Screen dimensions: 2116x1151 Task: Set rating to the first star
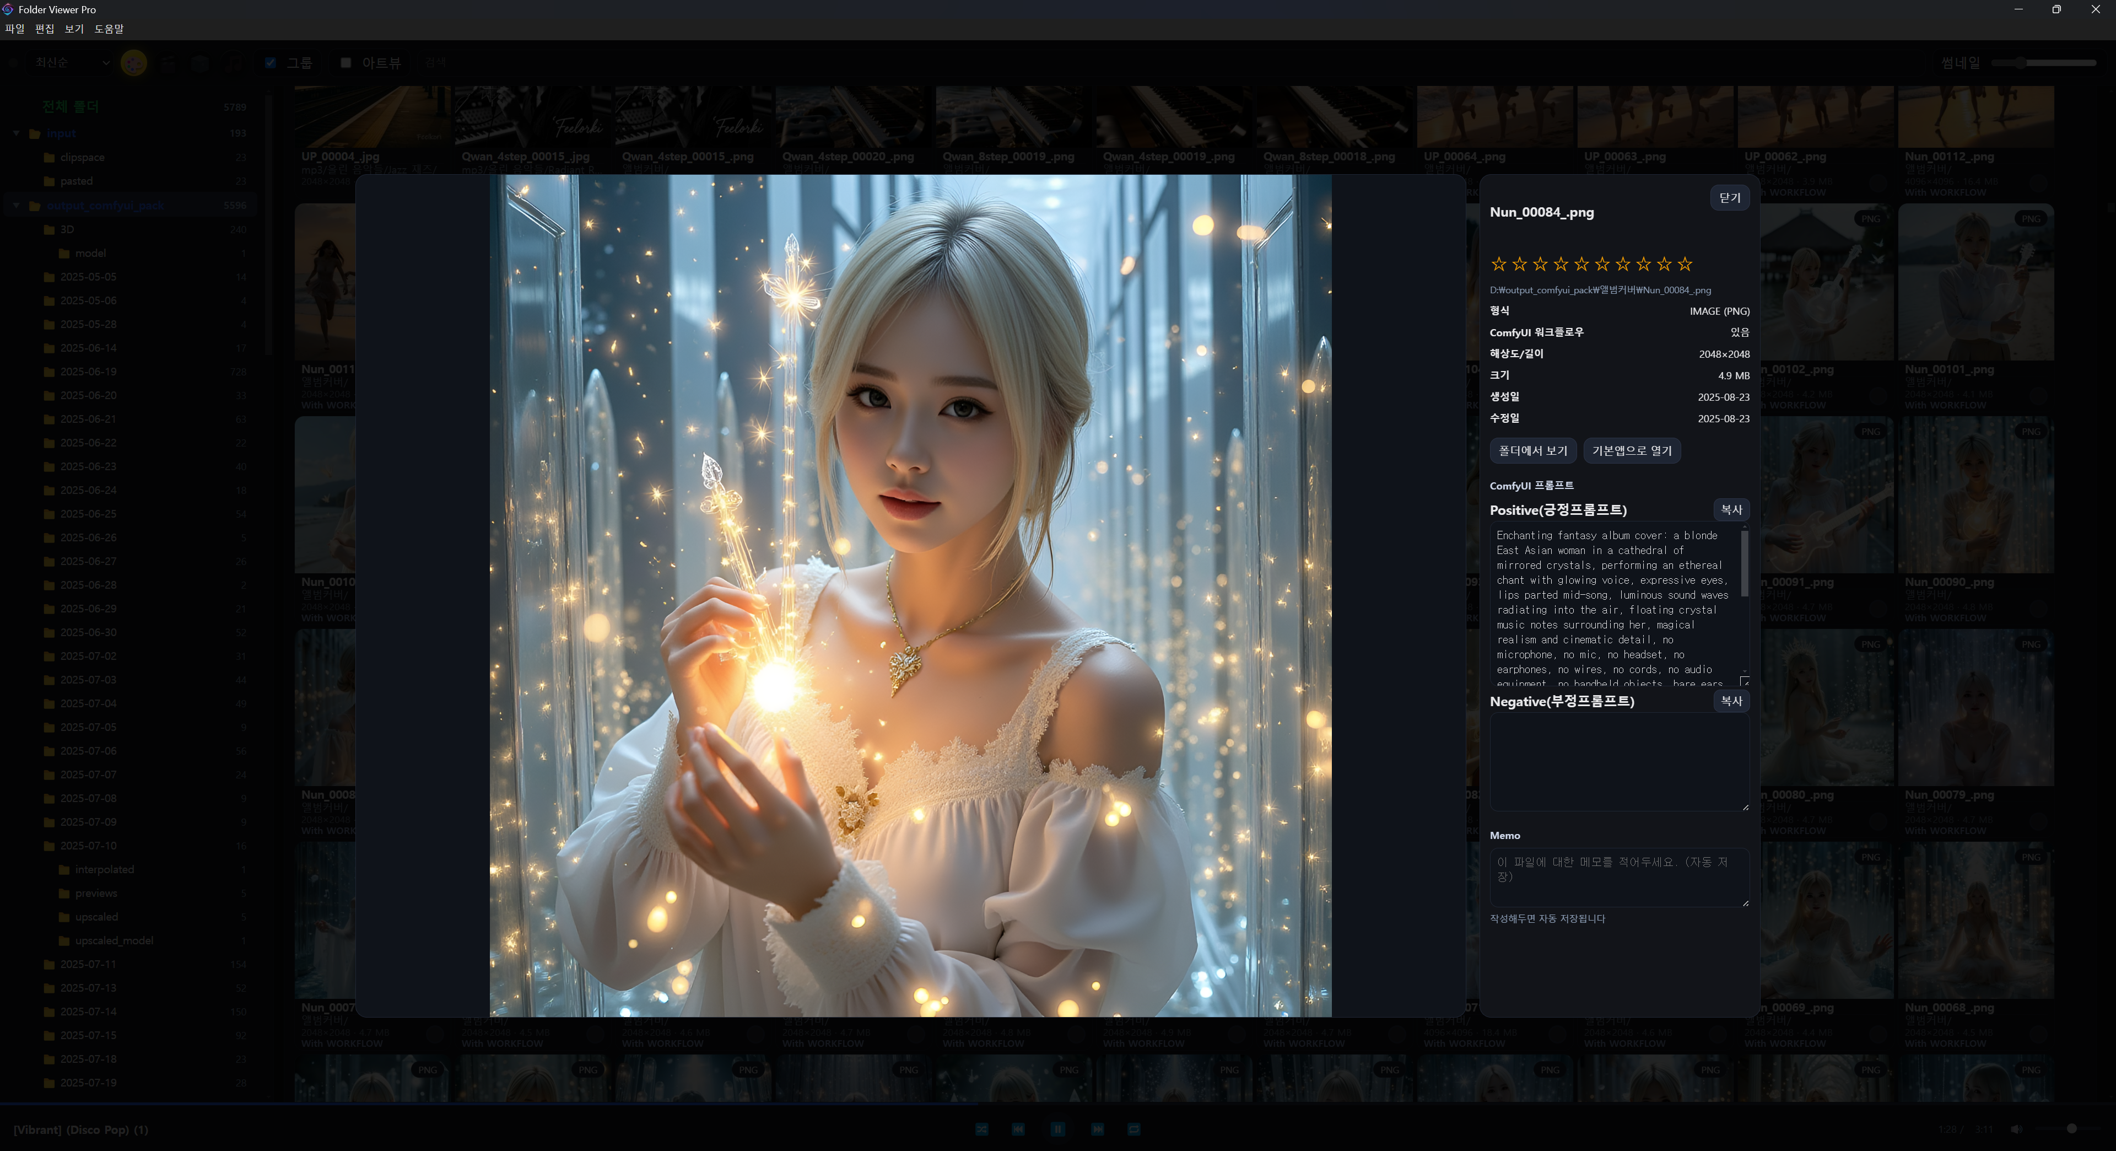click(x=1498, y=263)
